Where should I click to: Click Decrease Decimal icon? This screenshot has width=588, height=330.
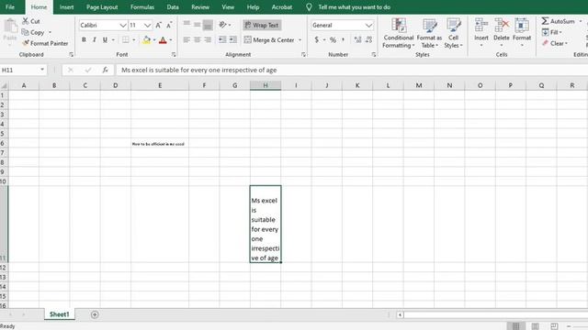368,39
